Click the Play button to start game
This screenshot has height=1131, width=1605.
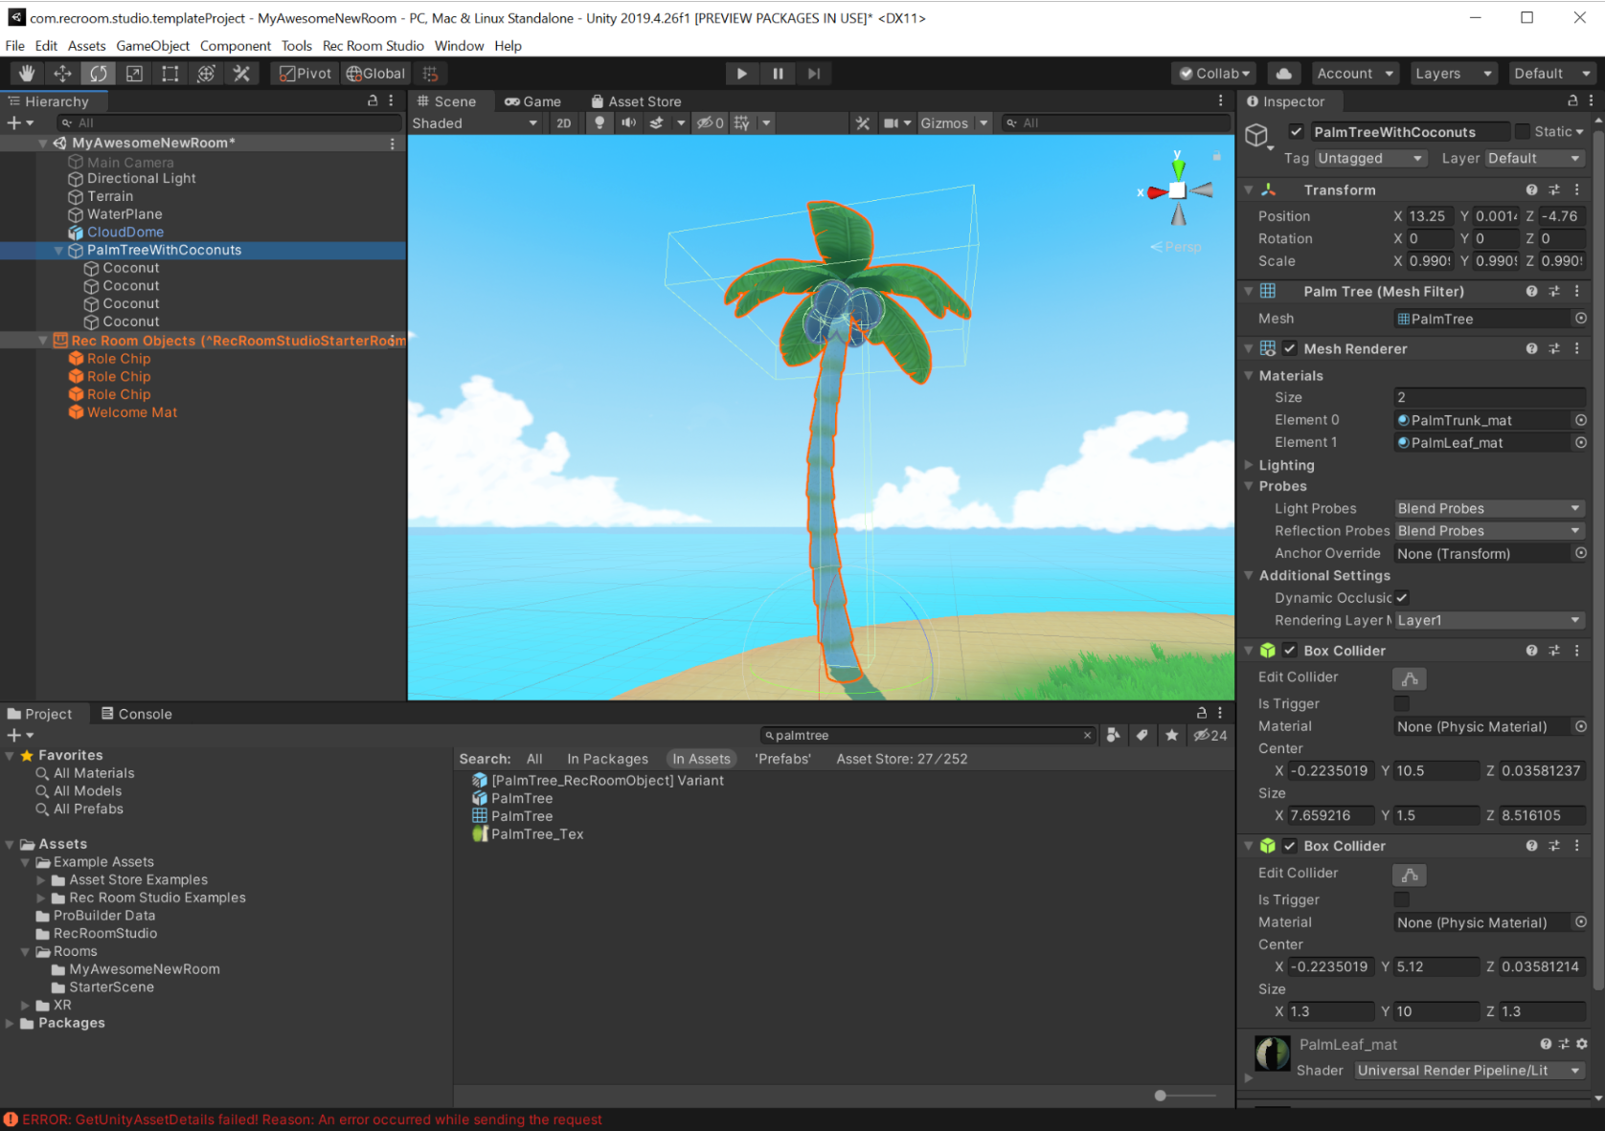pos(741,74)
